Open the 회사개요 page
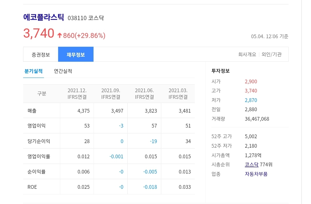 [246, 54]
